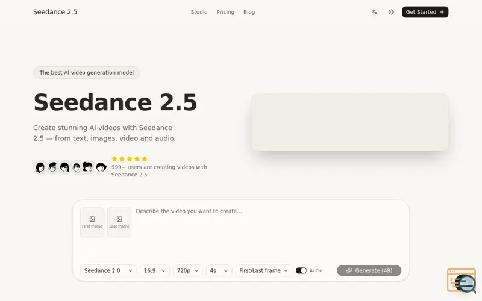The height and width of the screenshot is (301, 482).
Task: Open the language translation icon
Action: pos(374,12)
